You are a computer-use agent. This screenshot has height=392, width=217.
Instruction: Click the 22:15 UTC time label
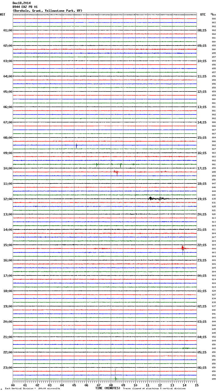[202, 245]
